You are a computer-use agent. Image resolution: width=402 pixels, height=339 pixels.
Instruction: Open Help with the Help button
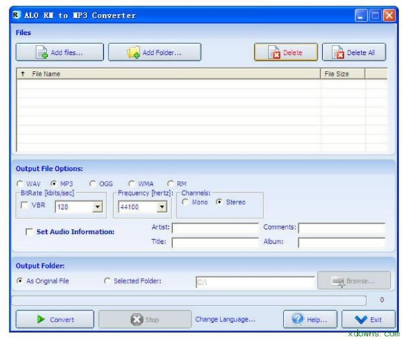pos(310,320)
